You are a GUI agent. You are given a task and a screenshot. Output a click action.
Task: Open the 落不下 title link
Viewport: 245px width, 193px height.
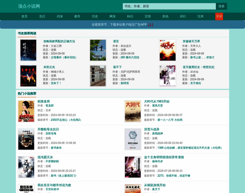click(117, 67)
